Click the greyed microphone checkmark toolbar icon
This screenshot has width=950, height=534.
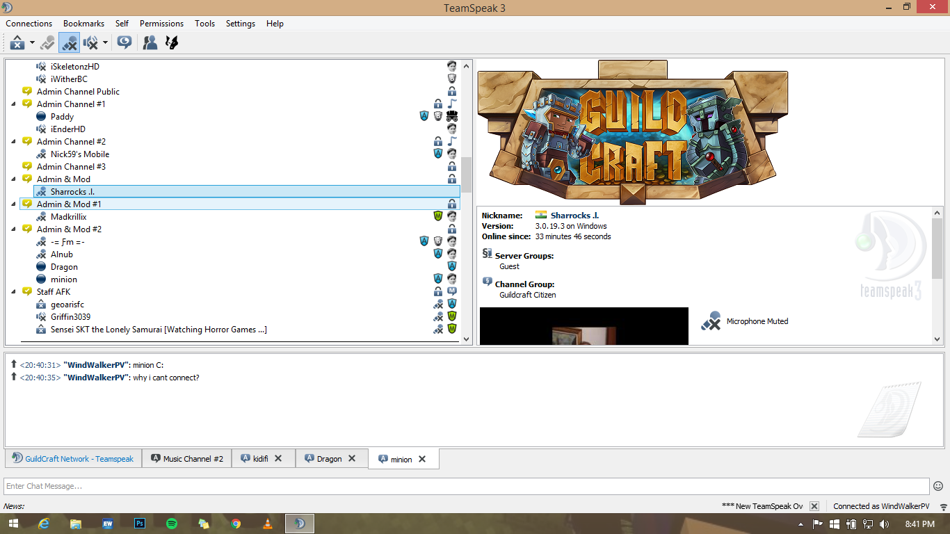(x=47, y=42)
